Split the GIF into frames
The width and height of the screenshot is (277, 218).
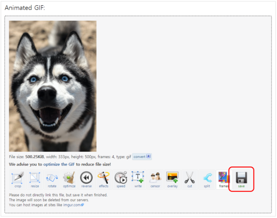click(x=207, y=180)
